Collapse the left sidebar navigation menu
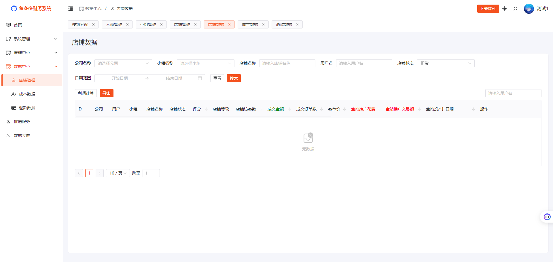 (70, 9)
